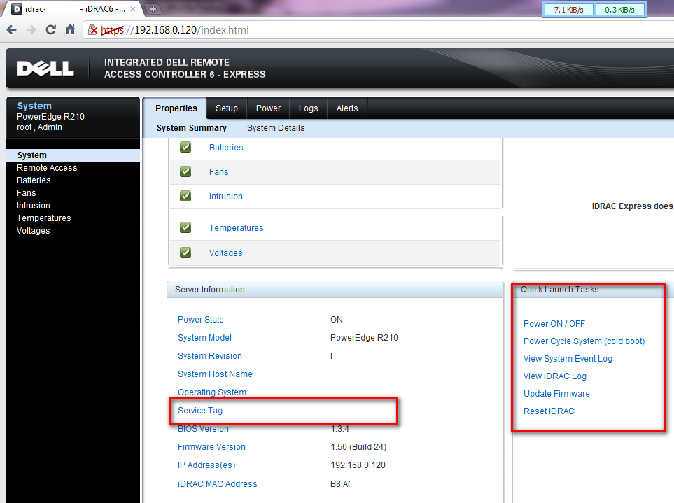
Task: Open the Alerts tab
Action: tap(347, 108)
